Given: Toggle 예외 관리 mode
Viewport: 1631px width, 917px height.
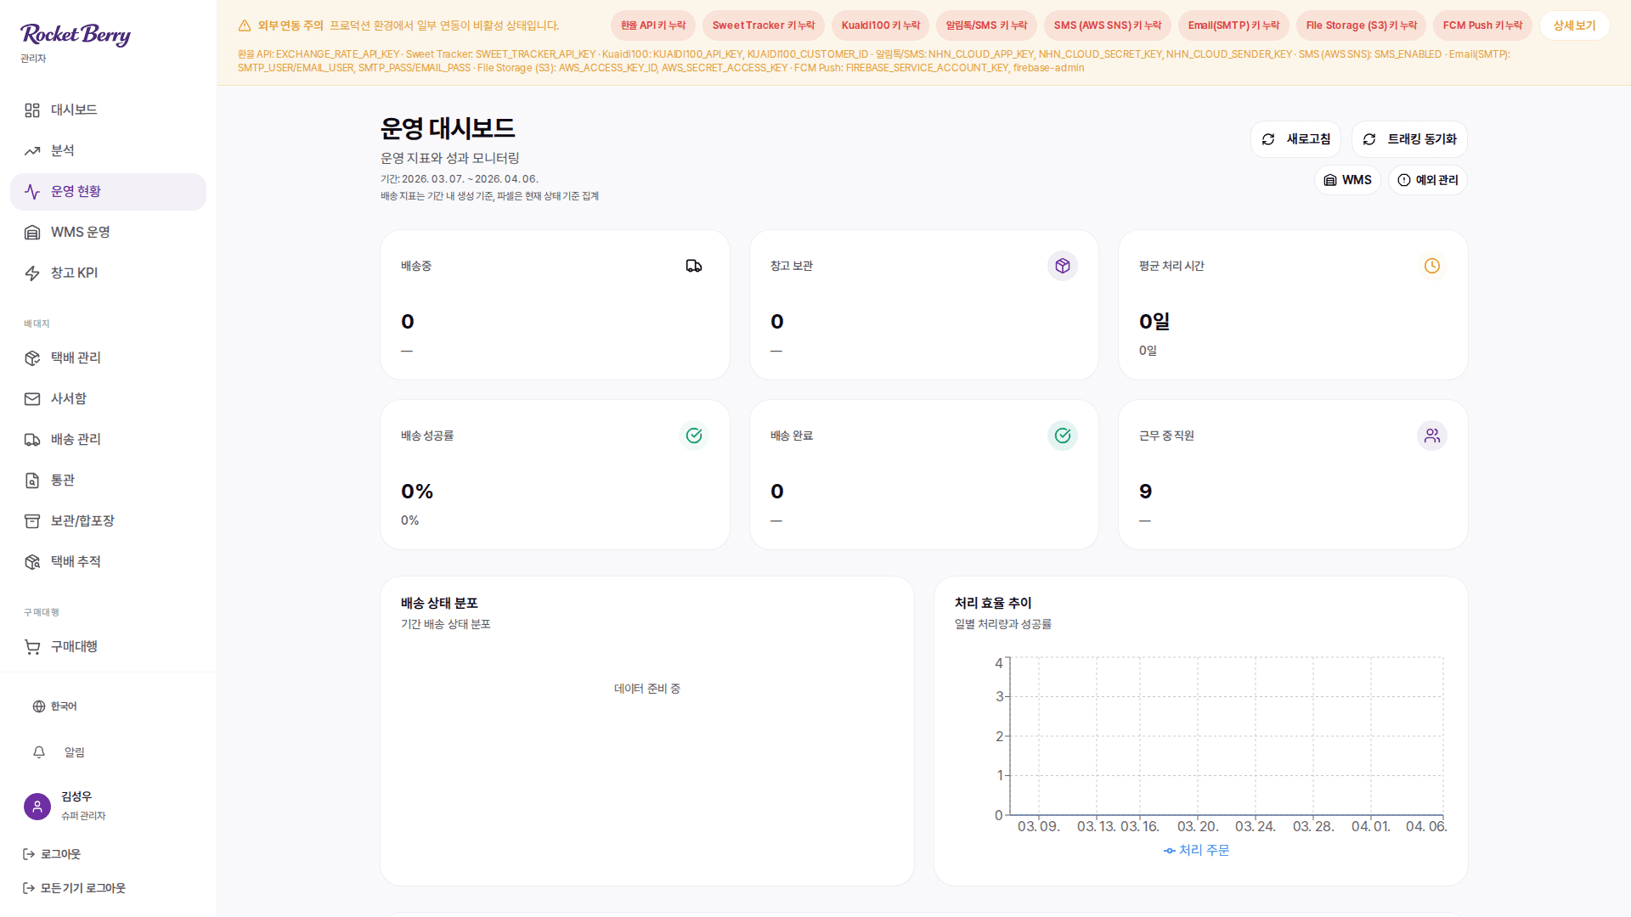Looking at the screenshot, I should (x=1427, y=179).
